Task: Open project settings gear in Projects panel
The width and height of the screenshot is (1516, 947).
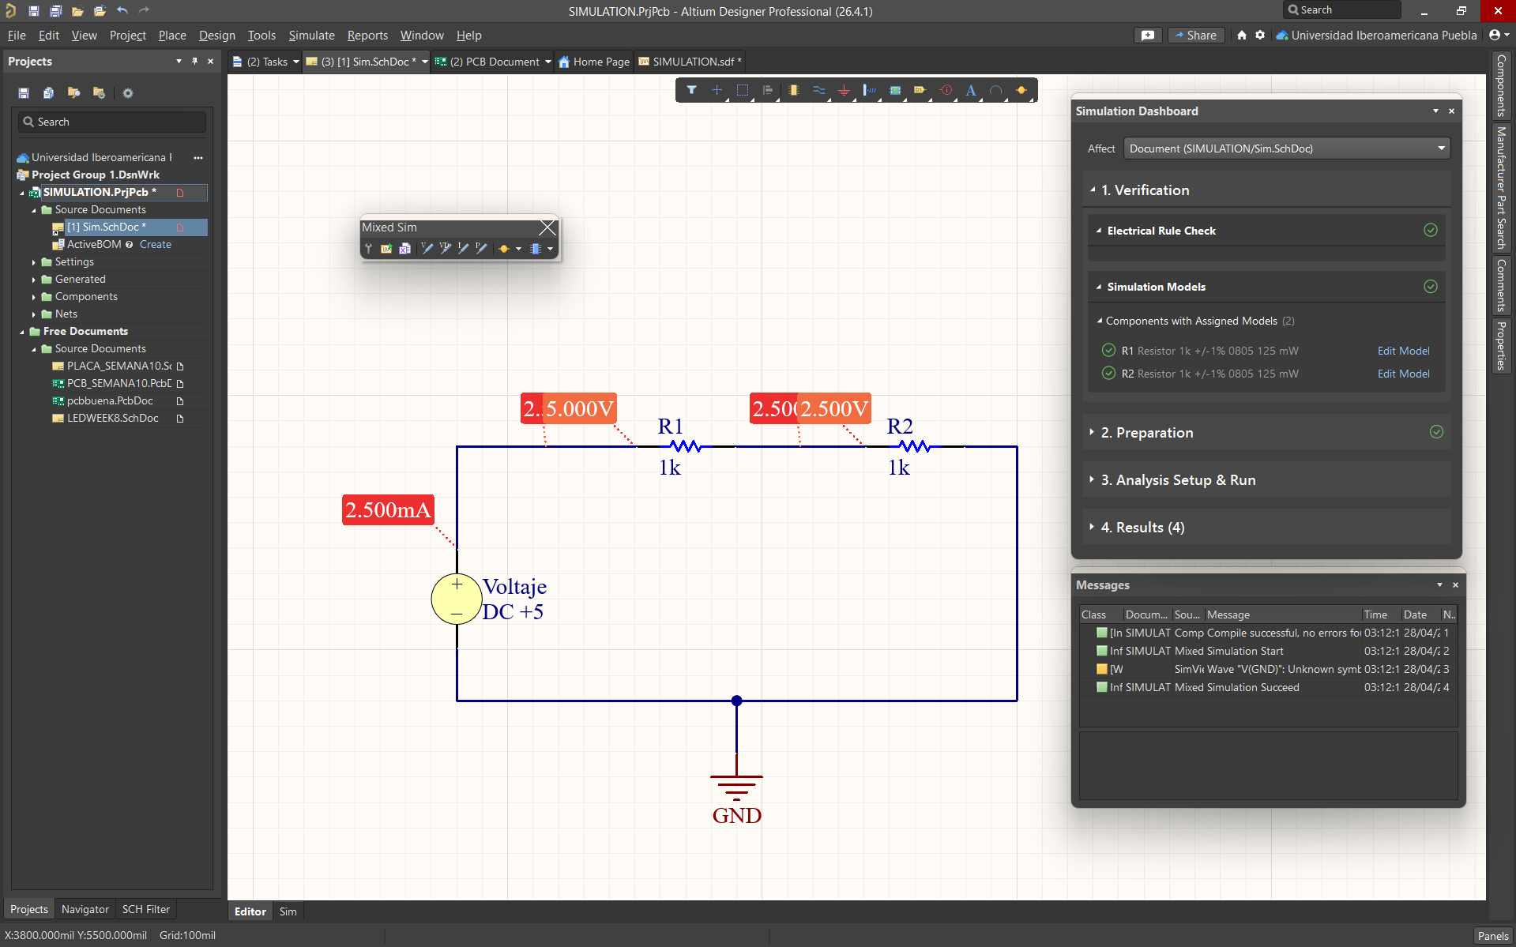Action: 127,93
